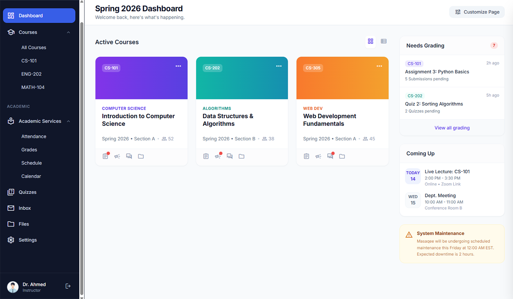Click the Courses graduation cap icon
The width and height of the screenshot is (513, 299).
click(11, 32)
